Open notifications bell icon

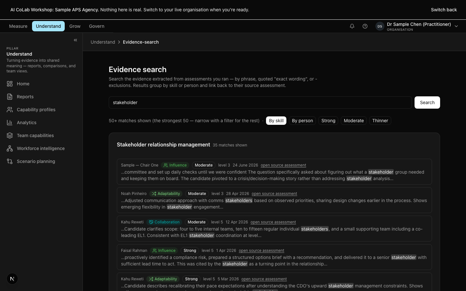[x=352, y=26]
